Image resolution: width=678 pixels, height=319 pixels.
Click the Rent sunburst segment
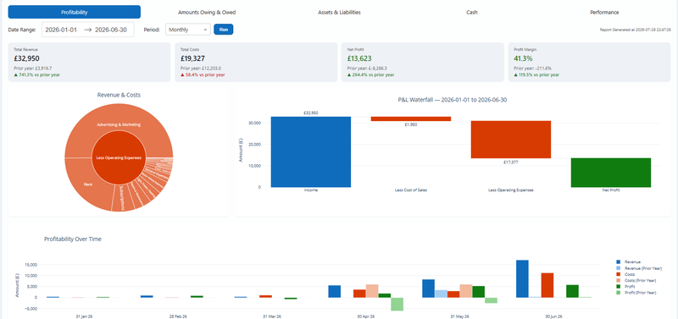[89, 184]
